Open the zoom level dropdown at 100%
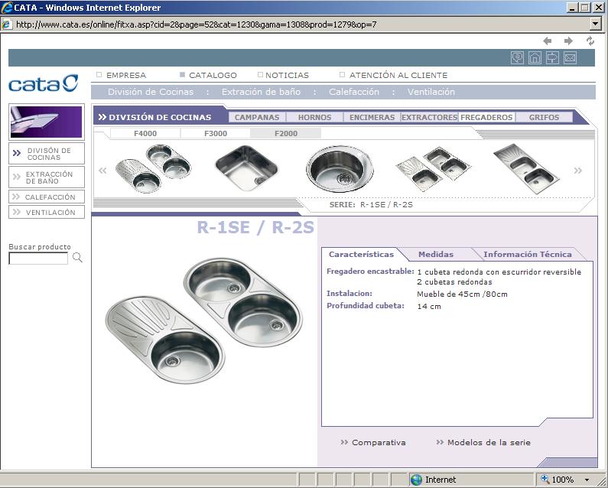The image size is (608, 488). pyautogui.click(x=587, y=480)
